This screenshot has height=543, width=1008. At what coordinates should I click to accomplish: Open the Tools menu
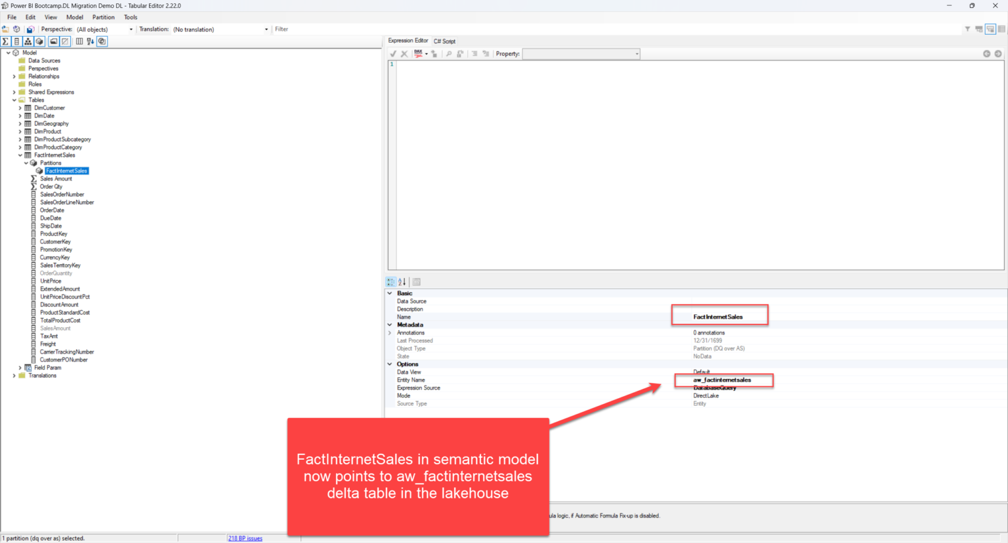pos(131,17)
